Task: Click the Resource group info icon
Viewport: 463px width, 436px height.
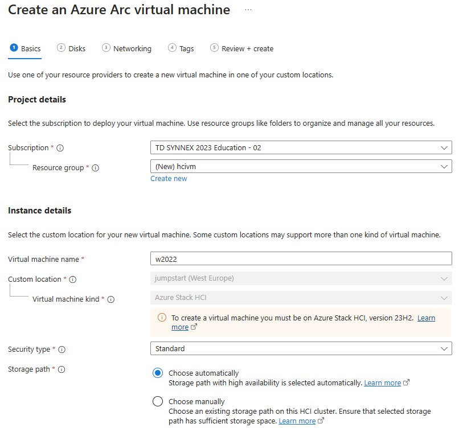Action: [95, 168]
